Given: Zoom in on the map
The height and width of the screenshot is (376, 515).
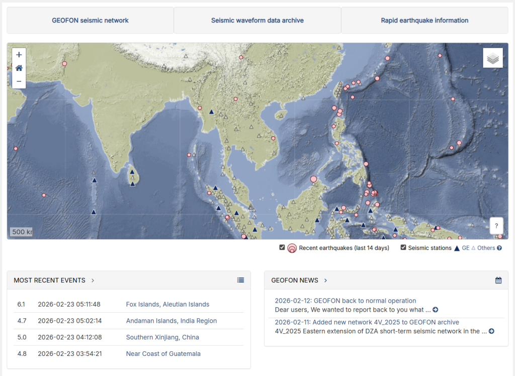Looking at the screenshot, I should [19, 55].
